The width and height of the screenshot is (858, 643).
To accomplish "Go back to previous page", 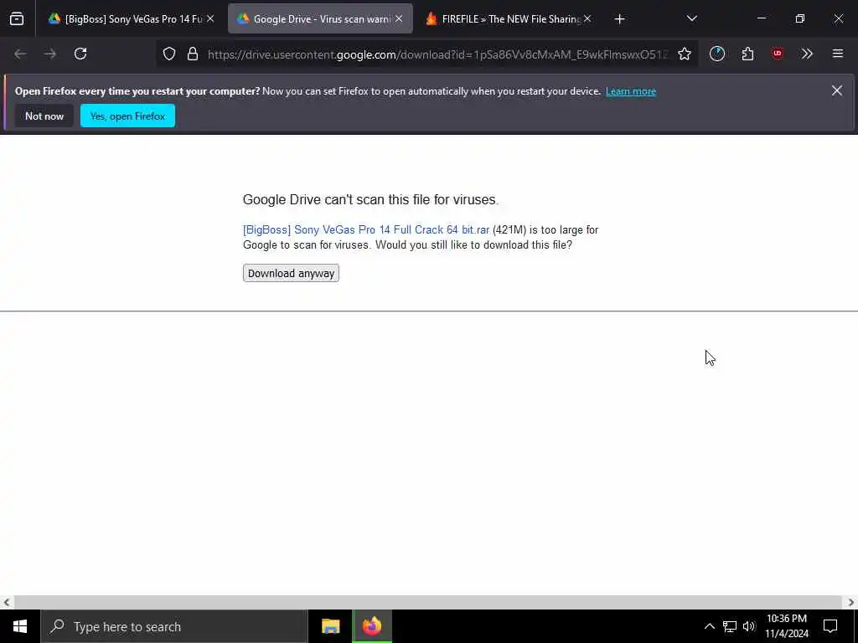I will pyautogui.click(x=20, y=54).
